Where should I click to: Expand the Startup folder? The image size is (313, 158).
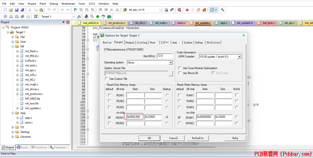(x=12, y=132)
